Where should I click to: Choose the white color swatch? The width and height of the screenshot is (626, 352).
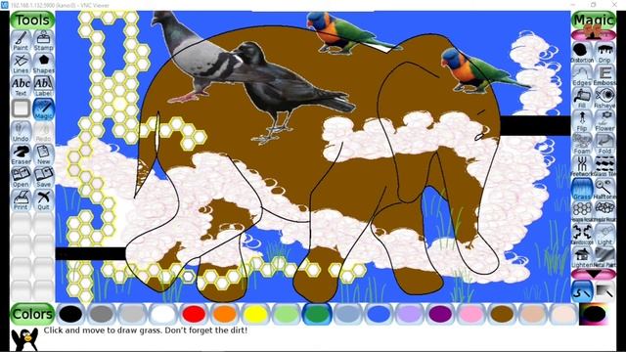click(163, 314)
